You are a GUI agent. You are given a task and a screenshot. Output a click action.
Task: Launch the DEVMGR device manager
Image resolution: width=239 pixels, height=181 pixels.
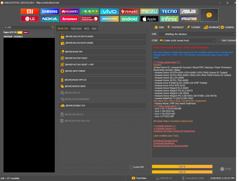tap(211, 27)
